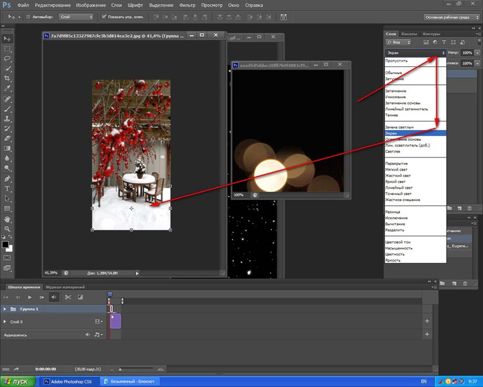
Task: Select the Eraser tool
Action: [x=7, y=138]
